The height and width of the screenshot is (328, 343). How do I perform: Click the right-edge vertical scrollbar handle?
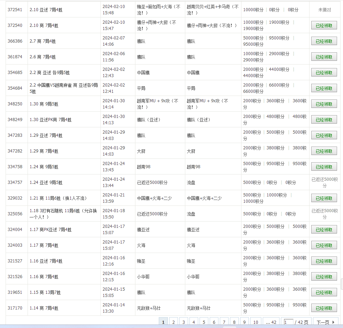[x=342, y=284]
